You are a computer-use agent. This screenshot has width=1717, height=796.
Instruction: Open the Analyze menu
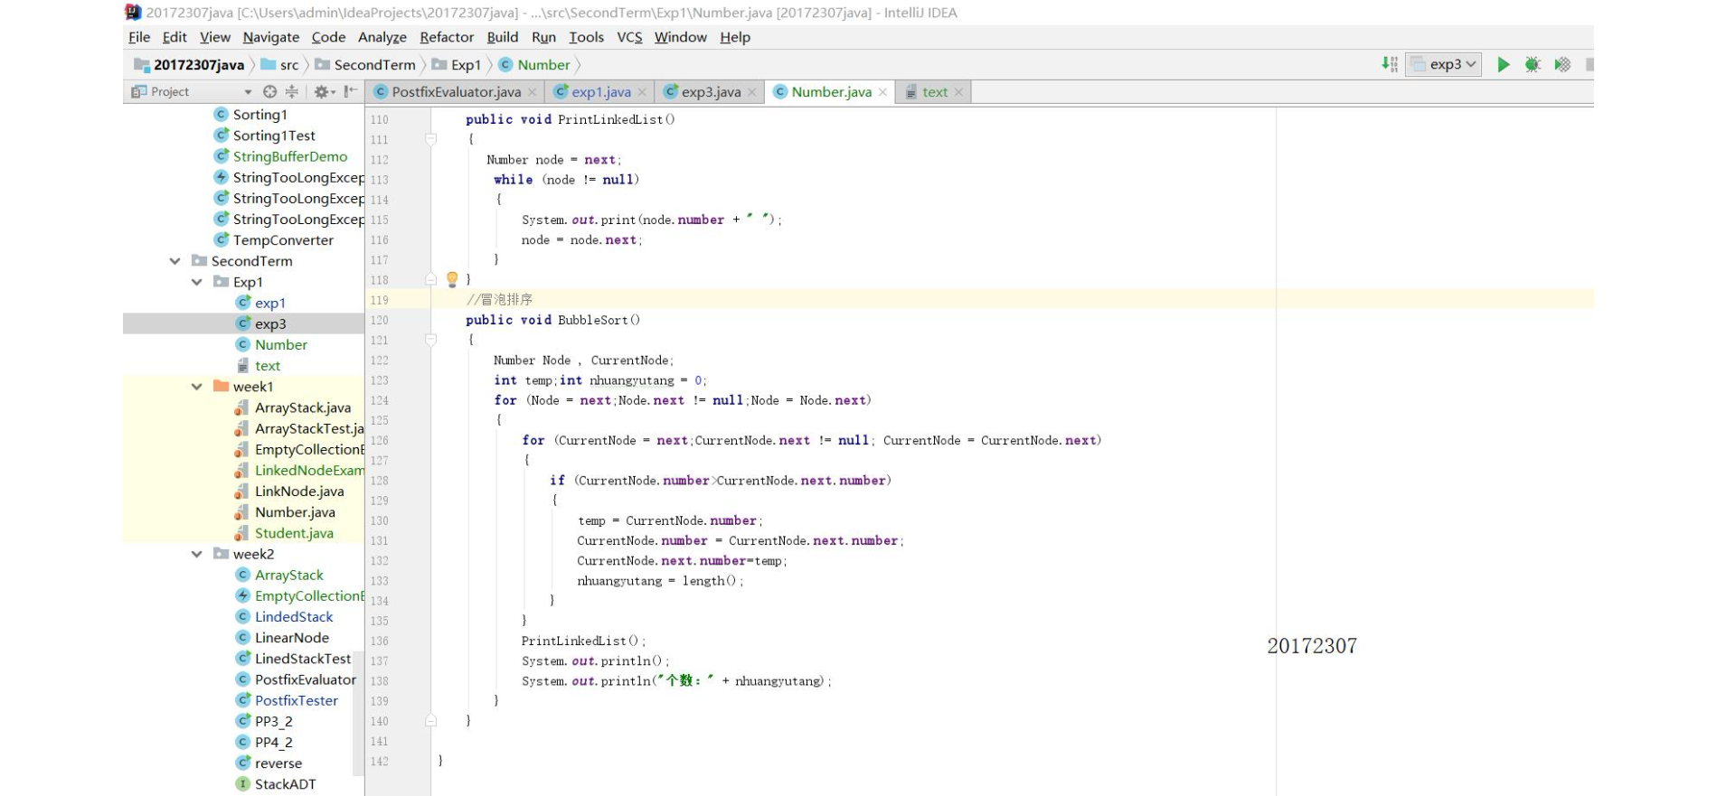(382, 37)
